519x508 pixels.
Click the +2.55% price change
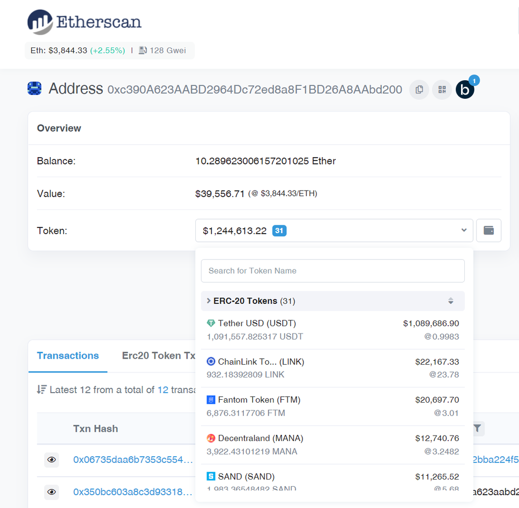tap(108, 50)
